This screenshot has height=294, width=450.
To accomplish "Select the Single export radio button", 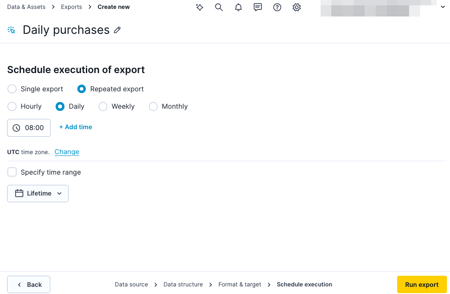I will coord(12,89).
